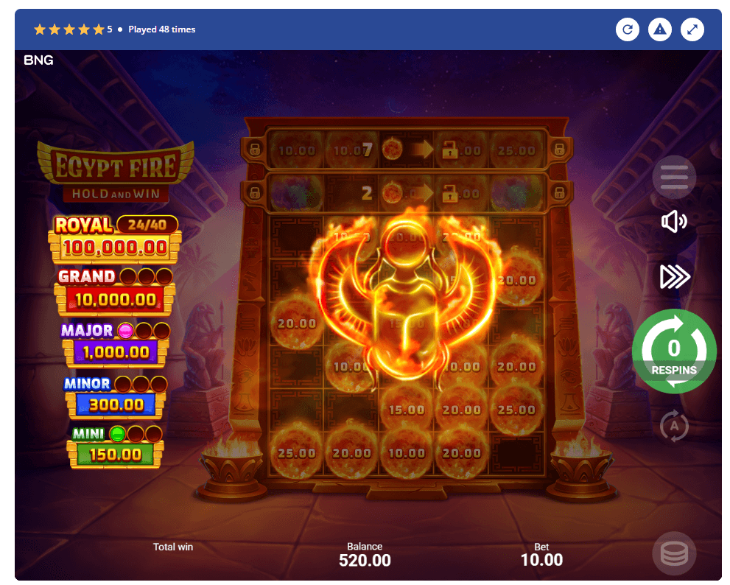Open the hamburger game menu
The height and width of the screenshot is (585, 730).
(674, 177)
